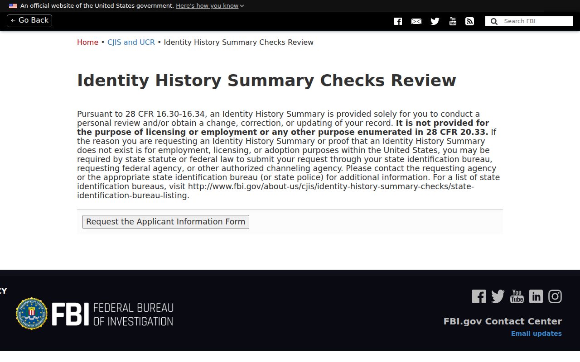Open the footer Facebook icon
The image size is (580, 362).
point(479,296)
